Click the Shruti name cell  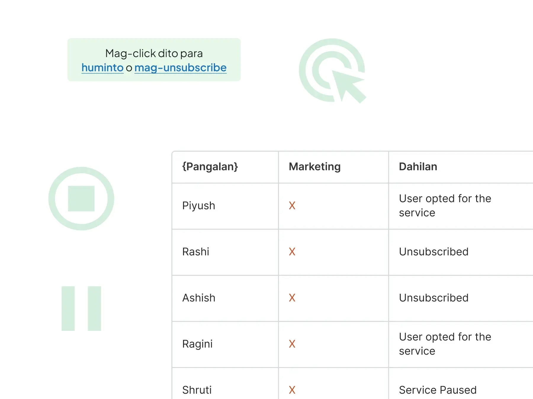(197, 390)
